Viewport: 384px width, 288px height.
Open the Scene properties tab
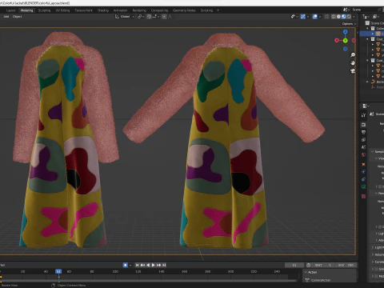pyautogui.click(x=363, y=147)
